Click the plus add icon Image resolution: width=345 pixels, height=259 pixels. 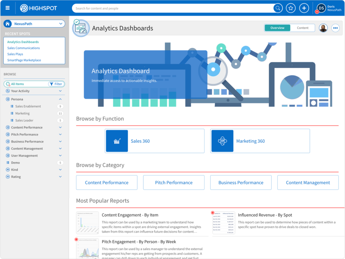(x=304, y=8)
